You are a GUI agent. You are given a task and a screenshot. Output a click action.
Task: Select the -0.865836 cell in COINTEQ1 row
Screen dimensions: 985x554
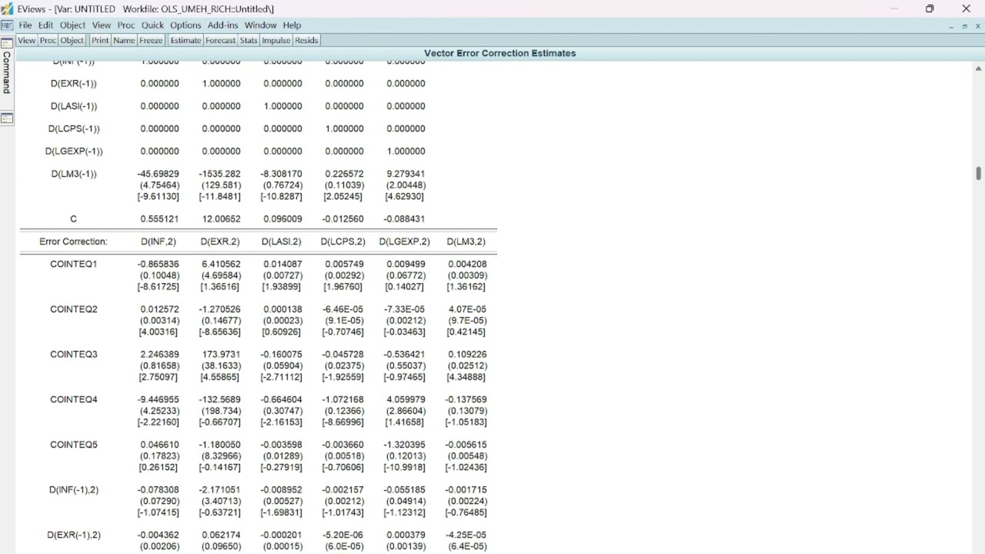click(159, 264)
